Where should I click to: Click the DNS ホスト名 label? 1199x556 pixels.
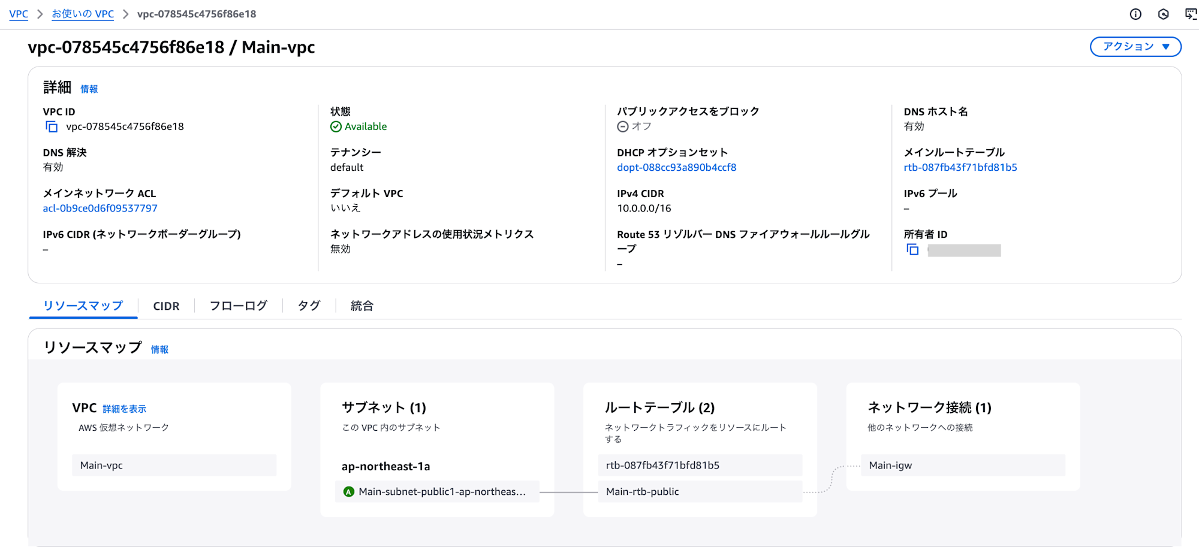click(x=936, y=112)
